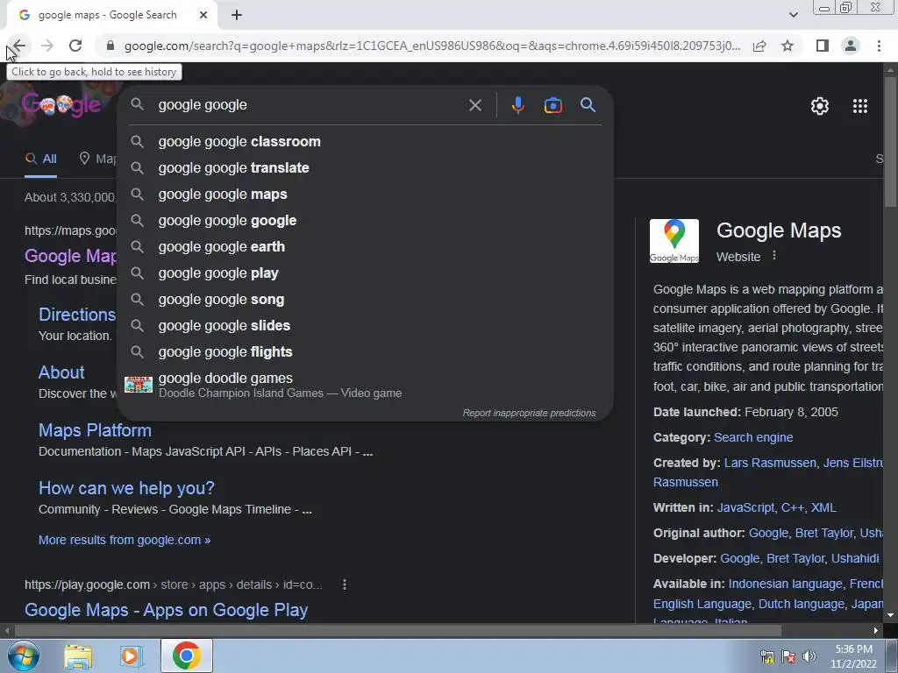This screenshot has width=898, height=673.
Task: Click 'Indonesian language' link
Action: [785, 584]
